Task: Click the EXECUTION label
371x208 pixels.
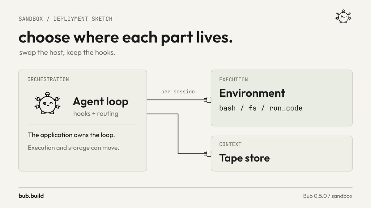Action: [233, 80]
